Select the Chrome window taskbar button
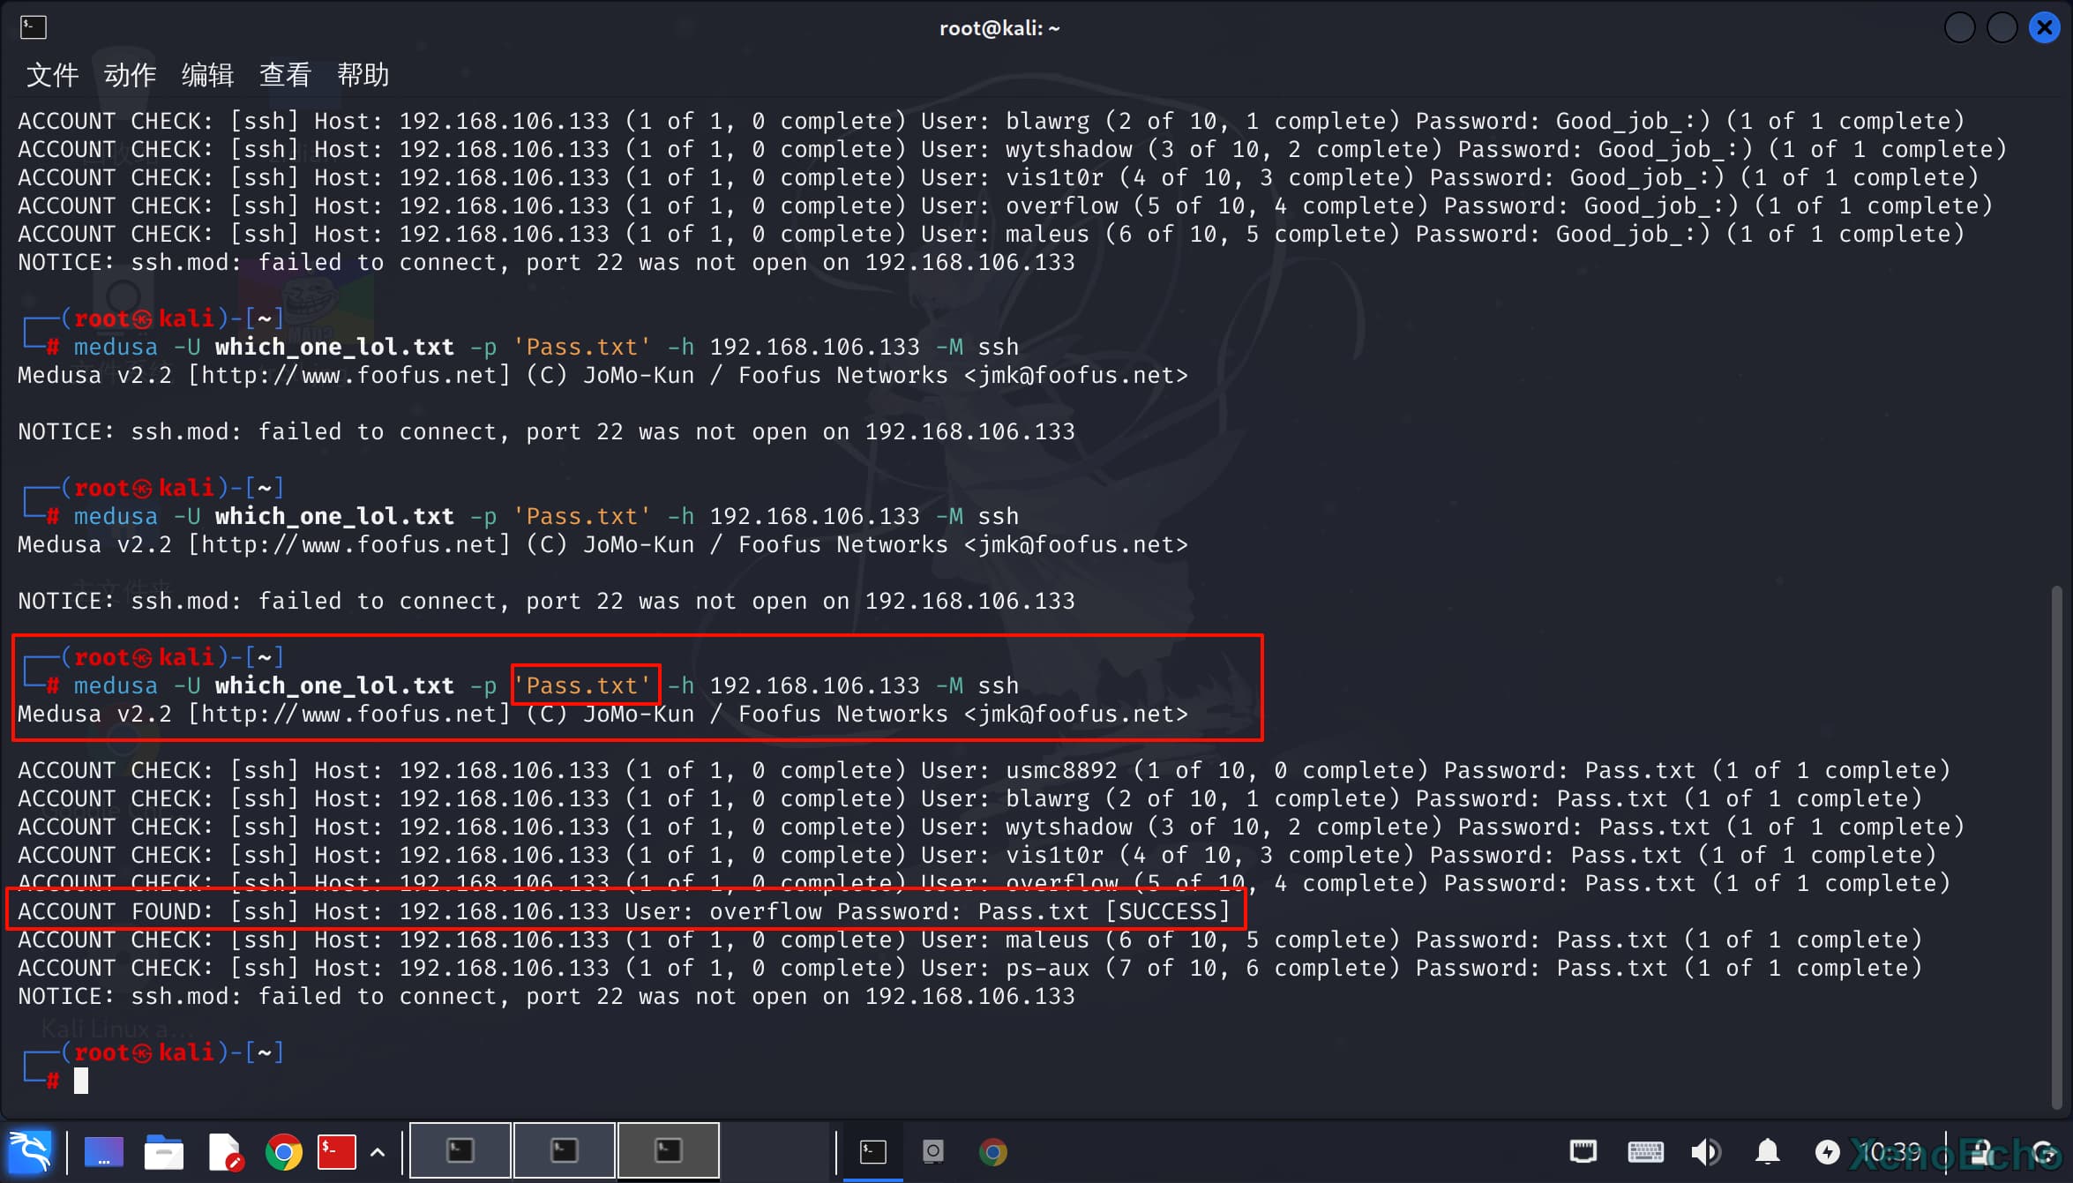 992,1151
